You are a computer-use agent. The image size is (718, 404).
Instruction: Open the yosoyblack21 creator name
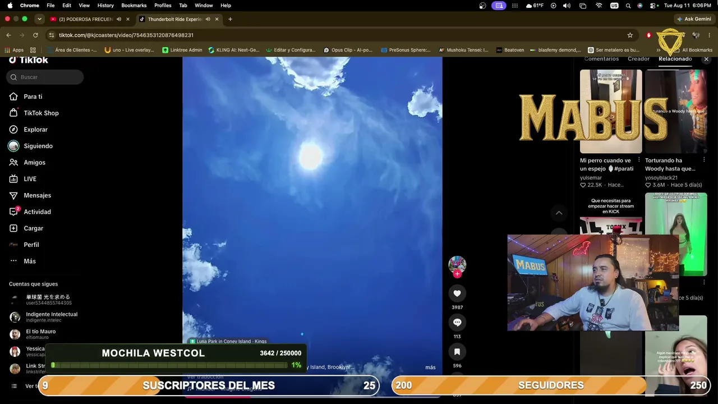coord(661,178)
